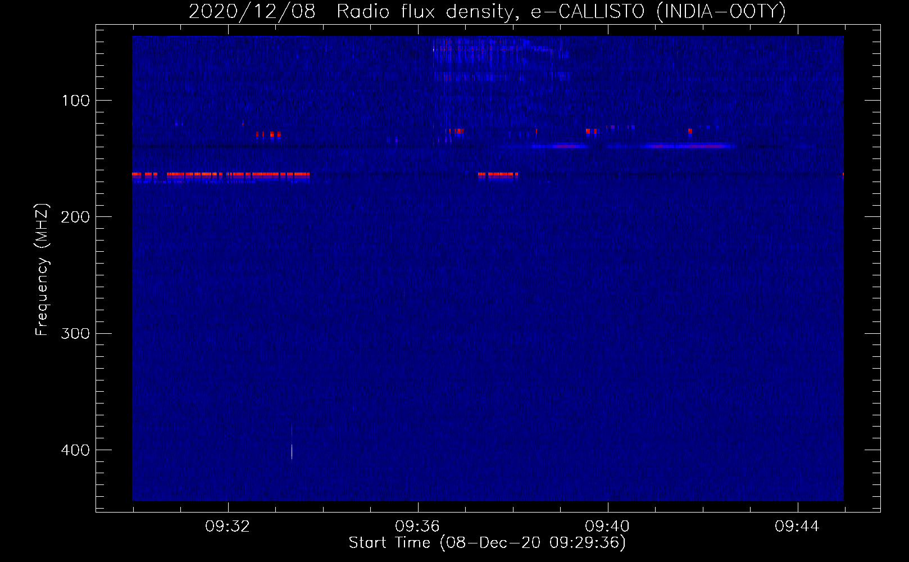Click the 09:32 time tick label
Image resolution: width=909 pixels, height=562 pixels.
pyautogui.click(x=228, y=527)
